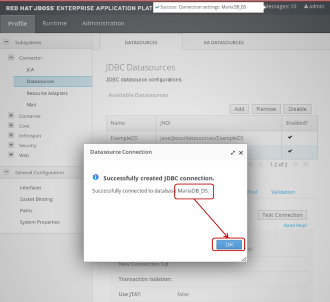This screenshot has height=302, width=330.
Task: Select Resource Adapters in sidebar
Action: (x=47, y=93)
